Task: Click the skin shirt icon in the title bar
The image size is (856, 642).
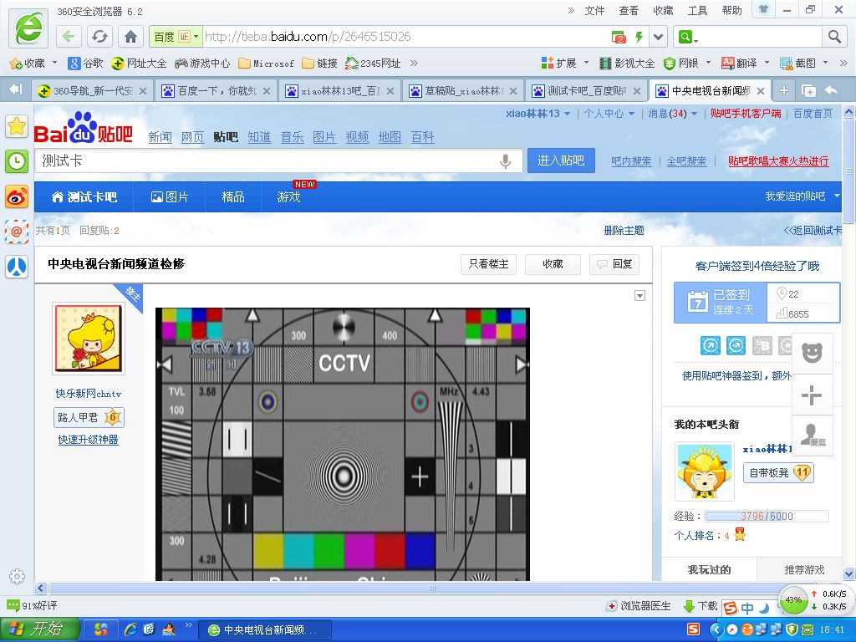Action: pyautogui.click(x=763, y=9)
